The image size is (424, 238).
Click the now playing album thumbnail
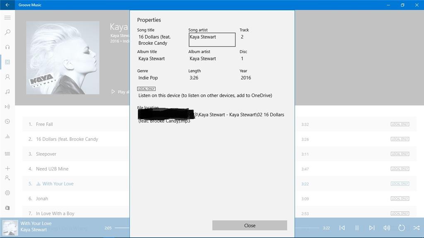10,228
